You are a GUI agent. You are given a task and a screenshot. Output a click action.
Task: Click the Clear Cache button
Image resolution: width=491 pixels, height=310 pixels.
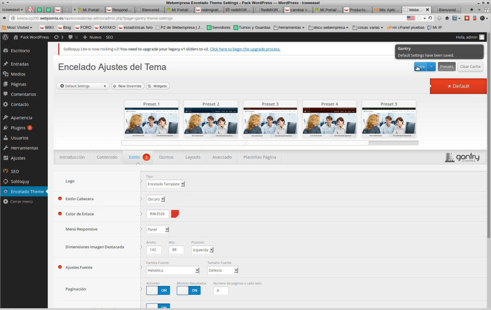point(470,66)
